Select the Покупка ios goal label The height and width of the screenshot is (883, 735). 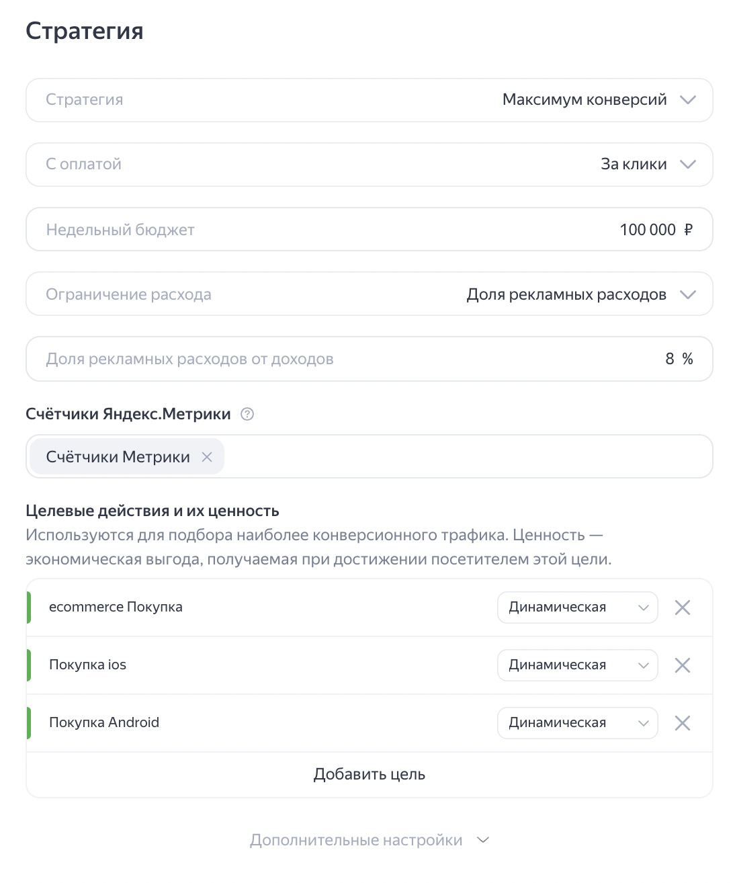[x=87, y=665]
